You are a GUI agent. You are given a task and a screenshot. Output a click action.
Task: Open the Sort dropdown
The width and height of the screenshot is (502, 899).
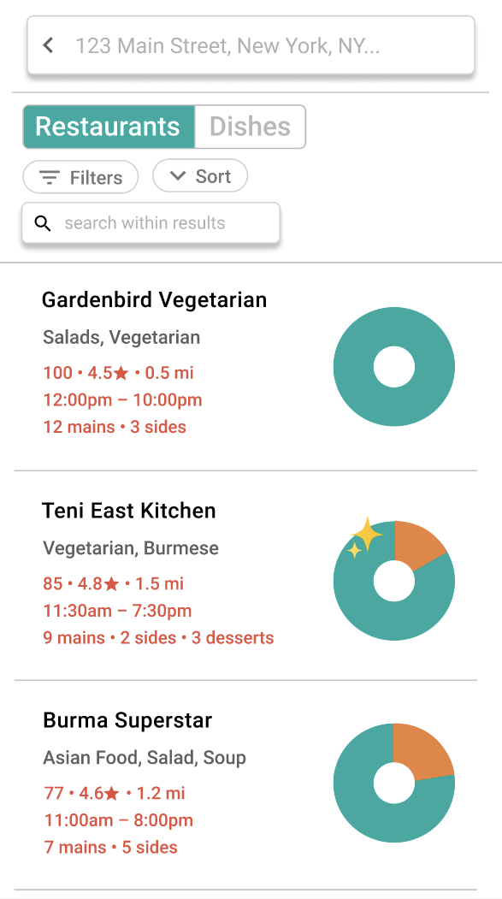pos(200,176)
